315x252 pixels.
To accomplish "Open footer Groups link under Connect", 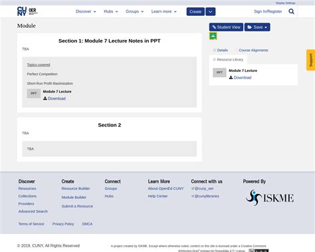I will (x=111, y=188).
